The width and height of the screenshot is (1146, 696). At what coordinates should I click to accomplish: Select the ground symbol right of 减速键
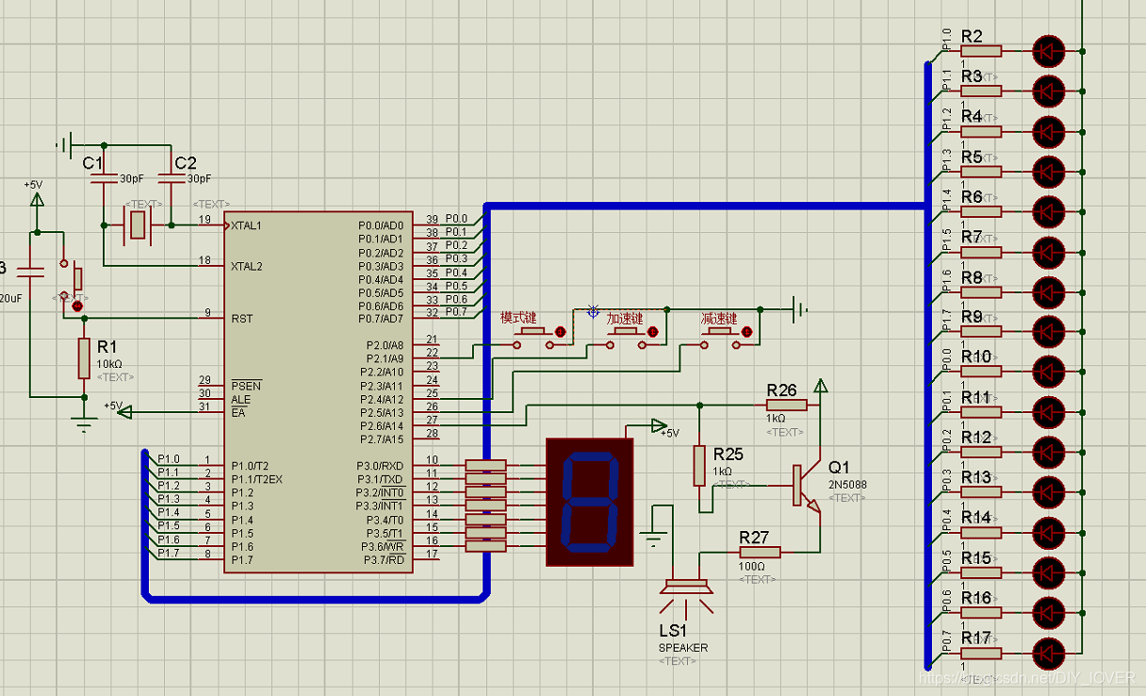(x=800, y=308)
